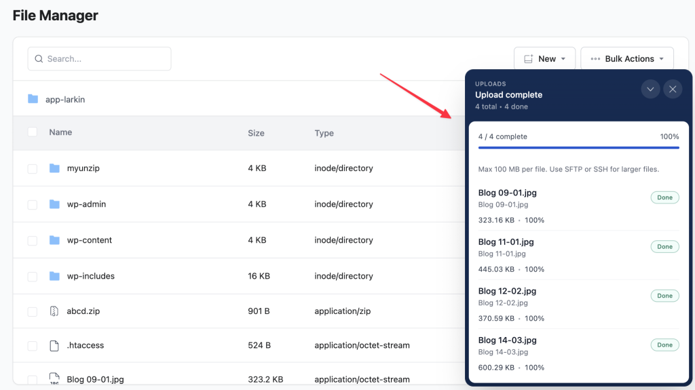The width and height of the screenshot is (695, 390).
Task: Click the myunzip folder icon
Action: (54, 168)
